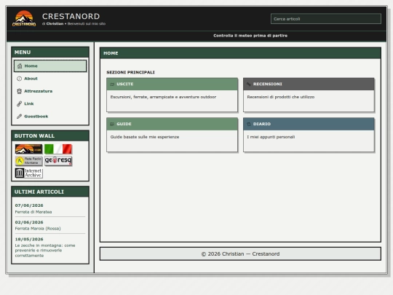Open the Guestbook page

tap(50, 117)
